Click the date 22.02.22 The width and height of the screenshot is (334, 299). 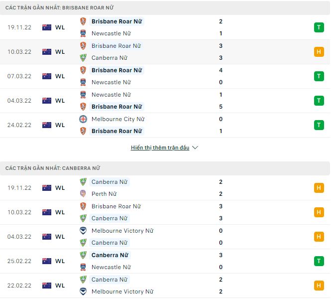[x=19, y=286]
